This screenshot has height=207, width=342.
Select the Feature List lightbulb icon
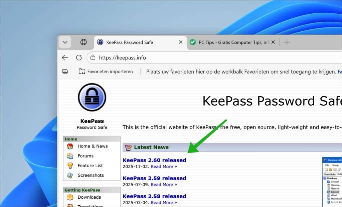[70, 166]
